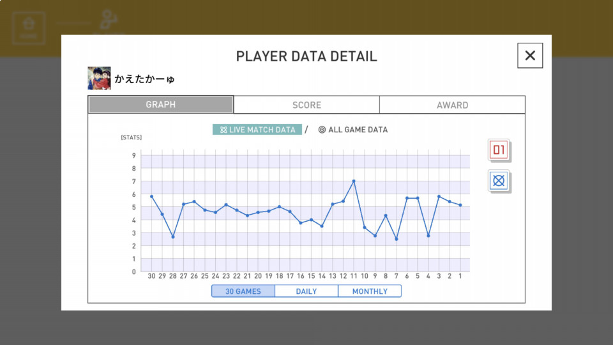This screenshot has width=613, height=345.
Task: Open the GRAPH tab
Action: 161,105
